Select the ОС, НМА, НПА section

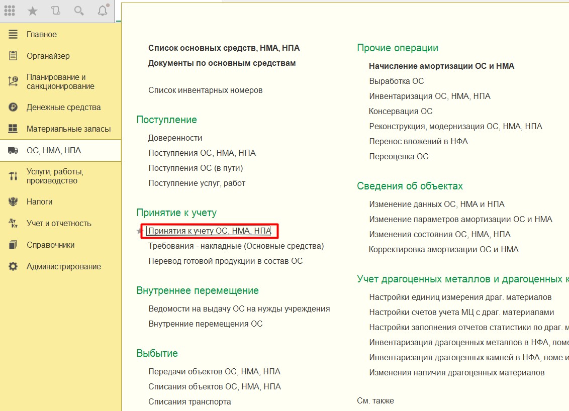tap(61, 151)
